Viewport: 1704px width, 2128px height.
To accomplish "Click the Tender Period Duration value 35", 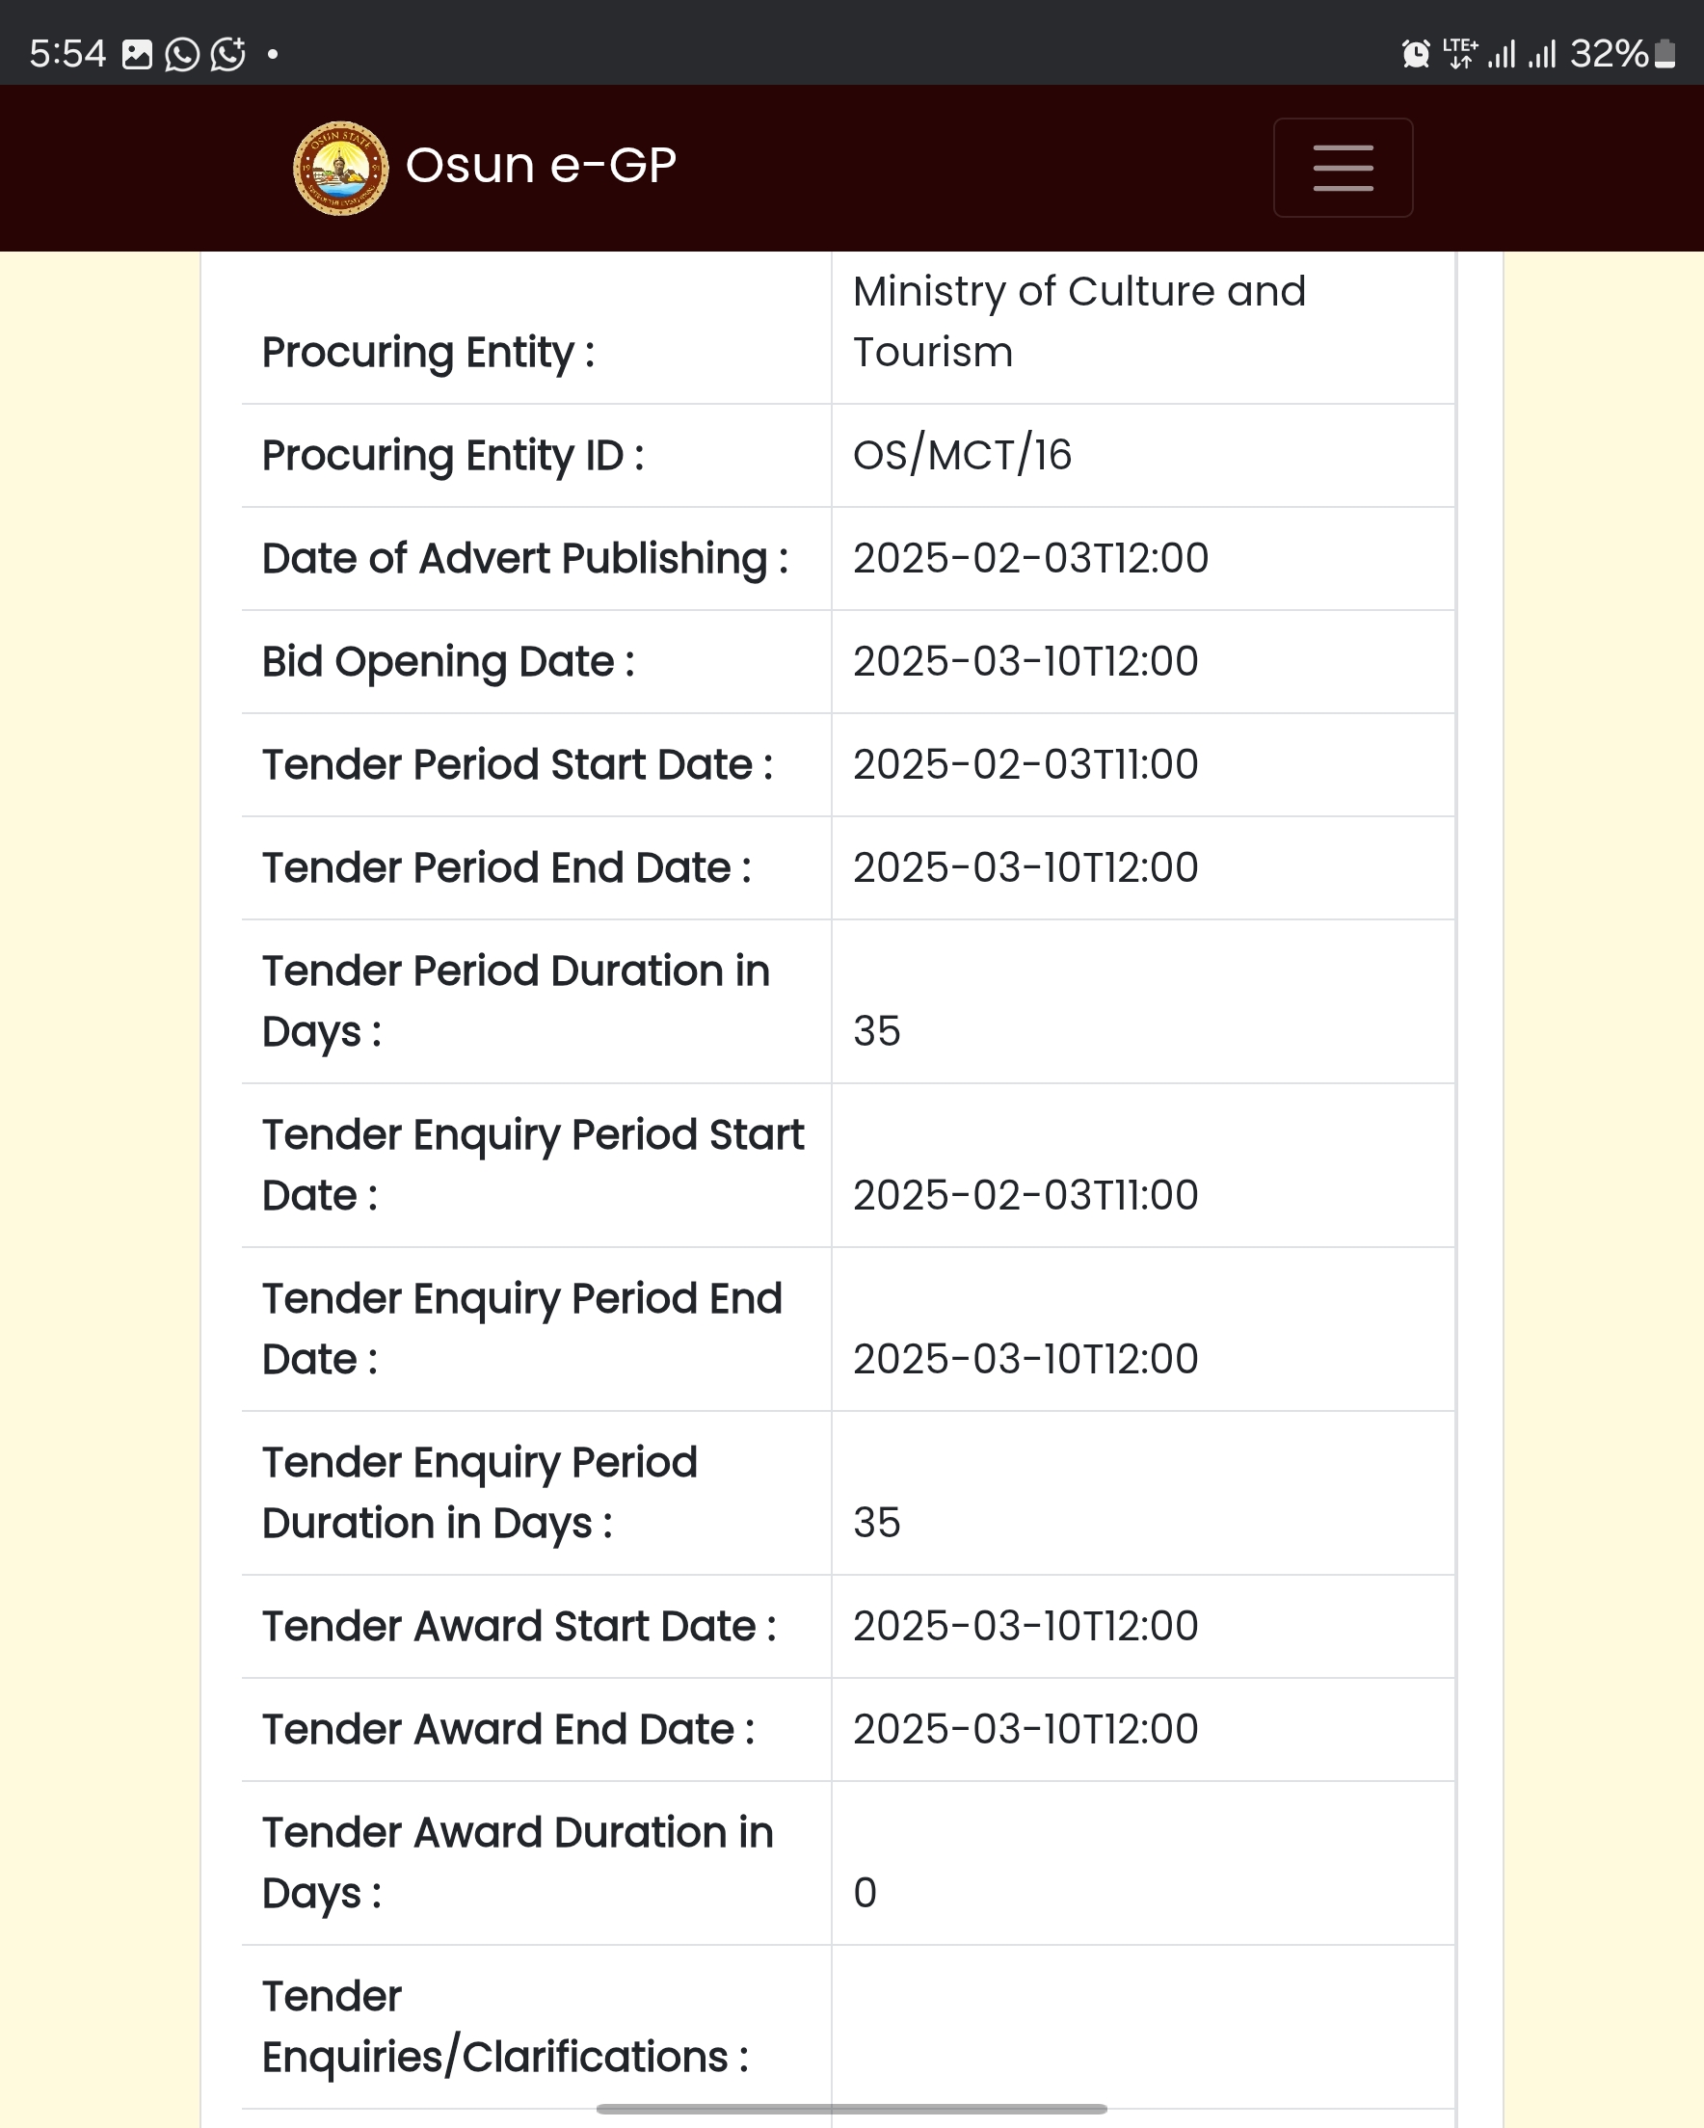I will click(877, 1031).
